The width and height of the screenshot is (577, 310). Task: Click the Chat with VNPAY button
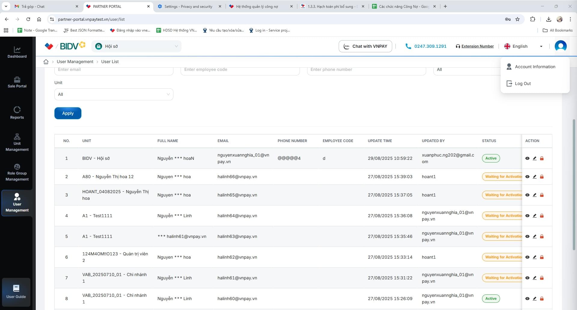coord(365,46)
